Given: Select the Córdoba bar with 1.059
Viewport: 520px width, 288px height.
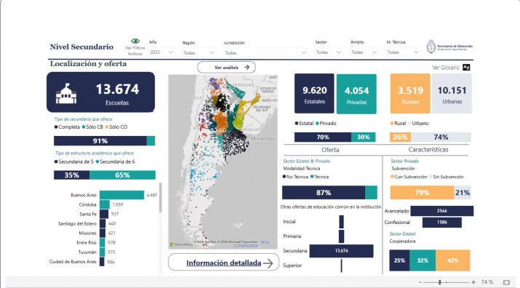Looking at the screenshot, I should 105,204.
